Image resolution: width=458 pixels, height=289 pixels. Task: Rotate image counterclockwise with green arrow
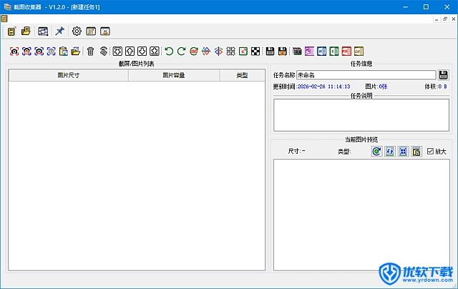coord(169,51)
